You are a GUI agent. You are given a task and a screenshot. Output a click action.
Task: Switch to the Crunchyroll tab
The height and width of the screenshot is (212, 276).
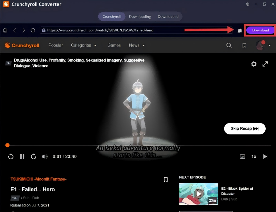pyautogui.click(x=112, y=17)
